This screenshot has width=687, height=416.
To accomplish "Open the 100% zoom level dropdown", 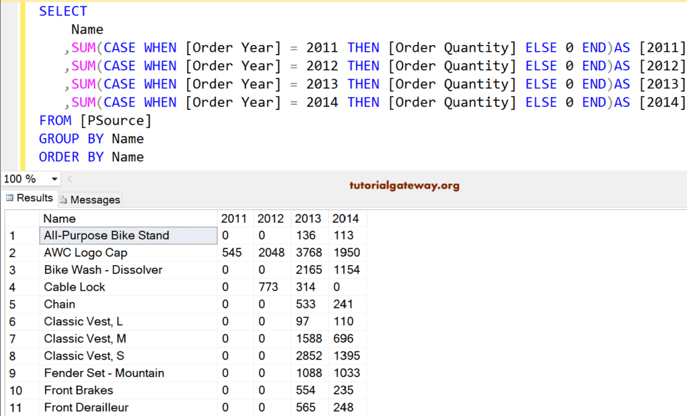I will [x=52, y=179].
